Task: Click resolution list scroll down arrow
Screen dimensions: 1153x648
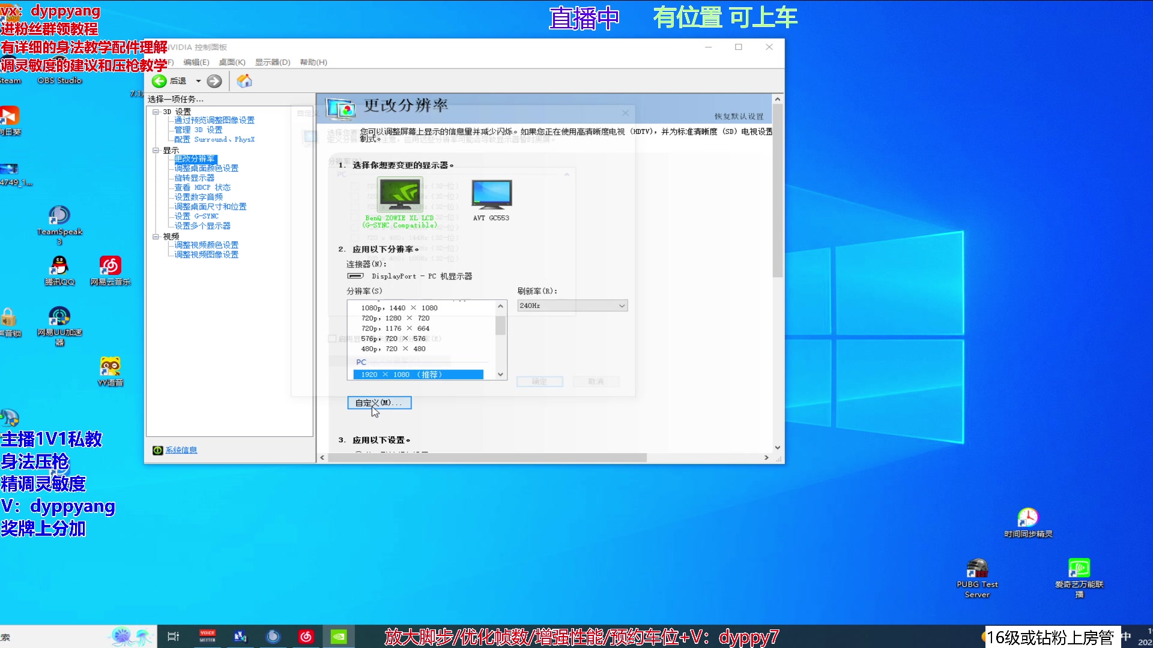Action: (x=500, y=374)
